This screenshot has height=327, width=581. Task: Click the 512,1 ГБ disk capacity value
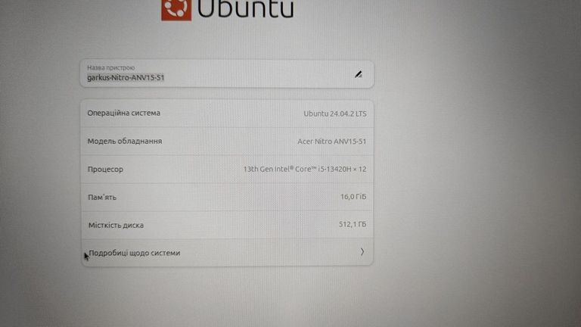(x=353, y=224)
